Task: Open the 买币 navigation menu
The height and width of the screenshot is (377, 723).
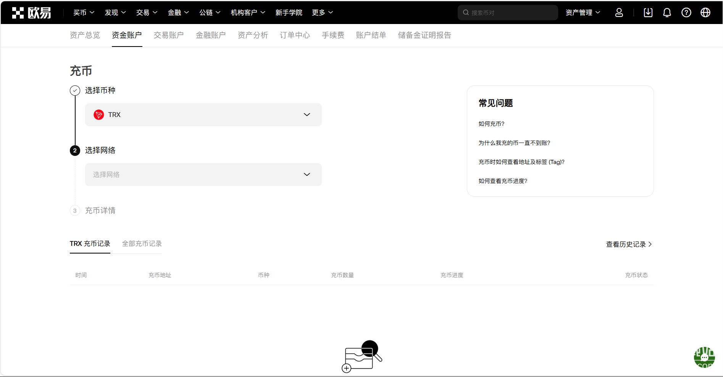Action: [84, 13]
